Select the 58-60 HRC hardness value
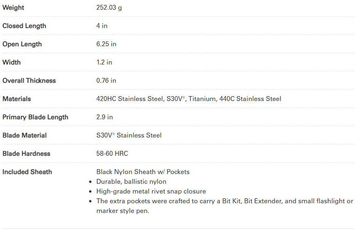The image size is (355, 230). click(x=112, y=154)
